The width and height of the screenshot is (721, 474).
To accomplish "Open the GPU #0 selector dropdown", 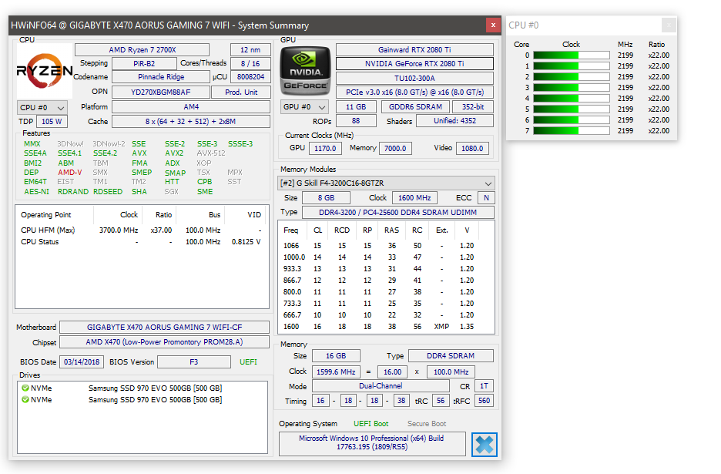I will (304, 107).
